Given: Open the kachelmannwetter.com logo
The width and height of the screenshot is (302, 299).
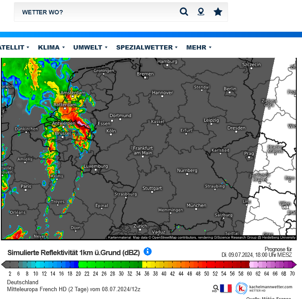Looking at the screenshot, I should point(264,288).
